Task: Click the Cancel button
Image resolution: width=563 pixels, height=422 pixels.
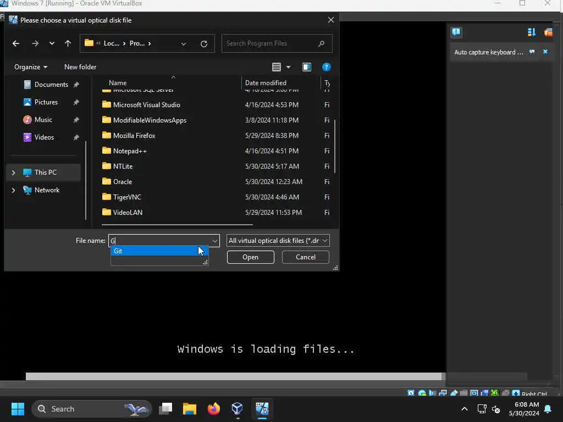Action: (x=306, y=257)
